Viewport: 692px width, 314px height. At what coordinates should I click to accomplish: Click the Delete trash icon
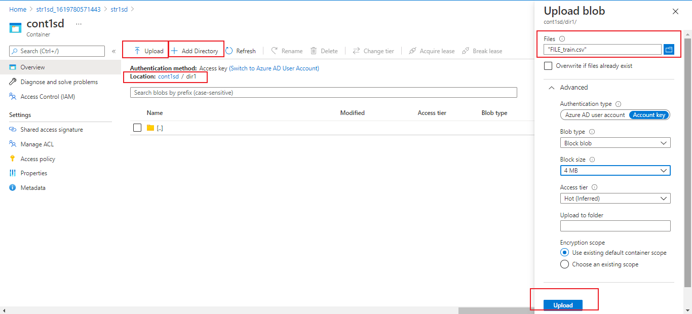314,51
